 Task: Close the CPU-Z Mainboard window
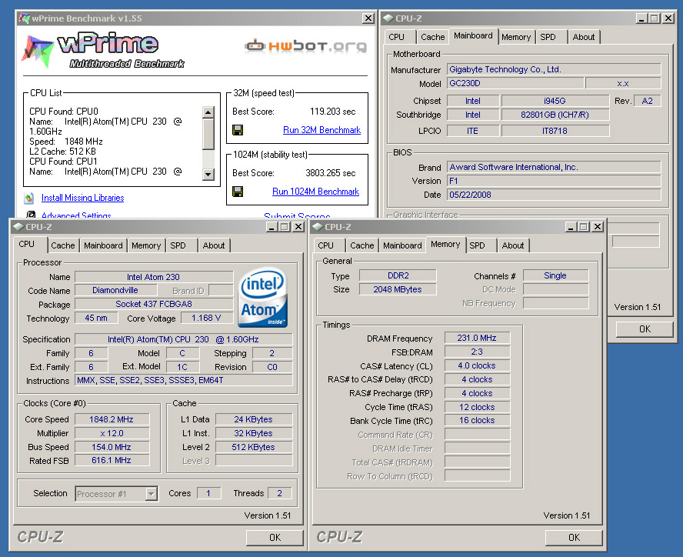click(x=668, y=18)
